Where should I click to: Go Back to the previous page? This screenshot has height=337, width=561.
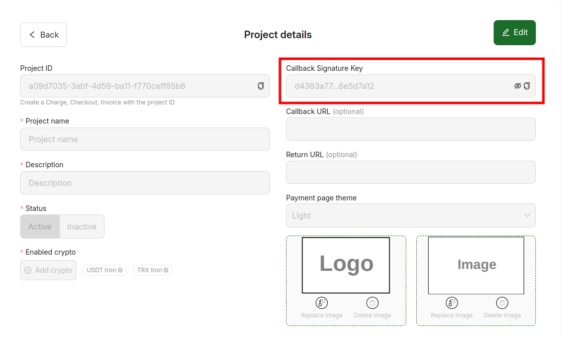pyautogui.click(x=43, y=35)
